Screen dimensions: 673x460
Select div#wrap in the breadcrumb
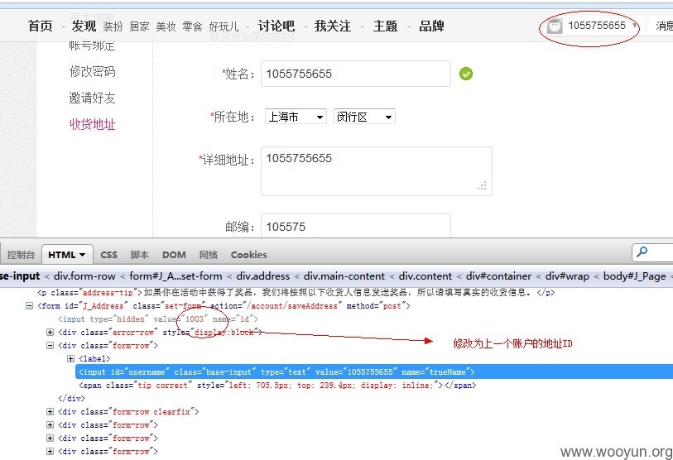[567, 276]
